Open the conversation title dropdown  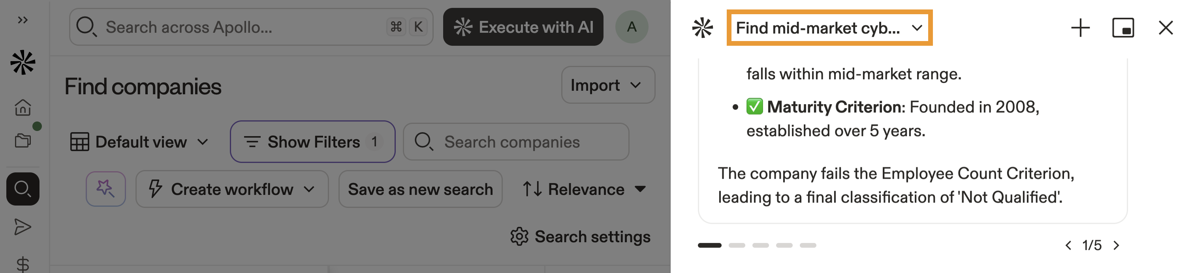(829, 28)
